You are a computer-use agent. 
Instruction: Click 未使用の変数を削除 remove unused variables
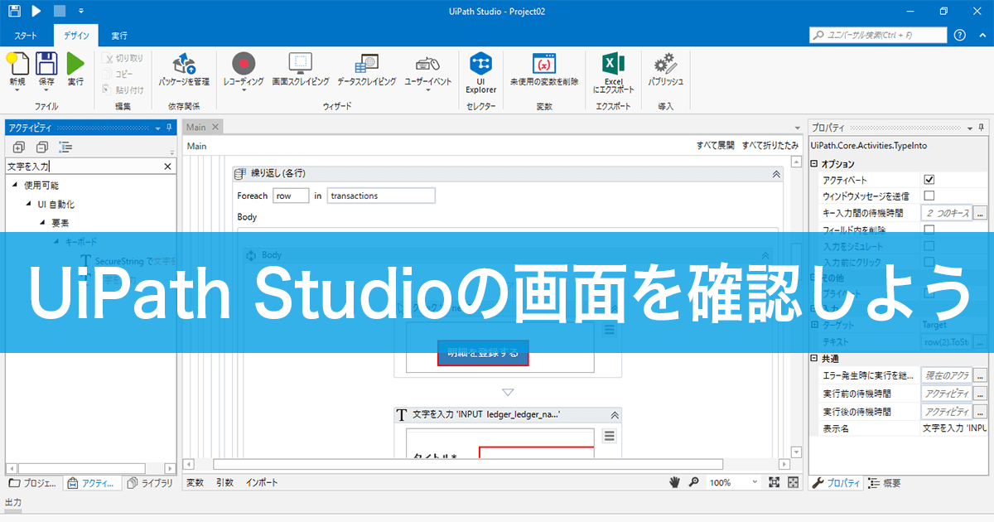pyautogui.click(x=544, y=70)
